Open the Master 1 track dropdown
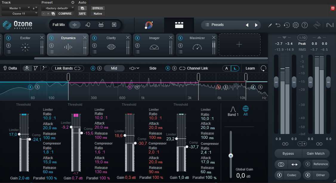This screenshot has width=336, height=183. coord(16,8)
